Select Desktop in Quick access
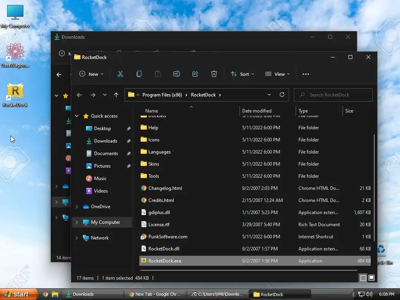Viewport: 400px width, 300px height. point(102,129)
